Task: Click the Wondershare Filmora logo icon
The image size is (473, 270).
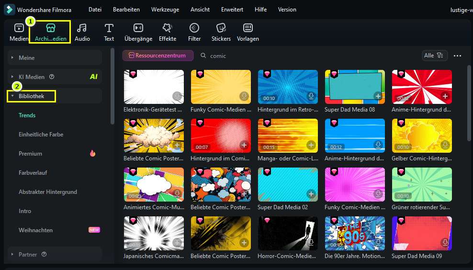Action: pos(10,10)
